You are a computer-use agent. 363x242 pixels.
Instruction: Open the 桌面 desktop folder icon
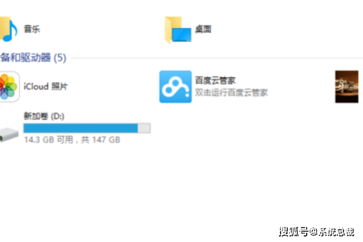(x=178, y=30)
